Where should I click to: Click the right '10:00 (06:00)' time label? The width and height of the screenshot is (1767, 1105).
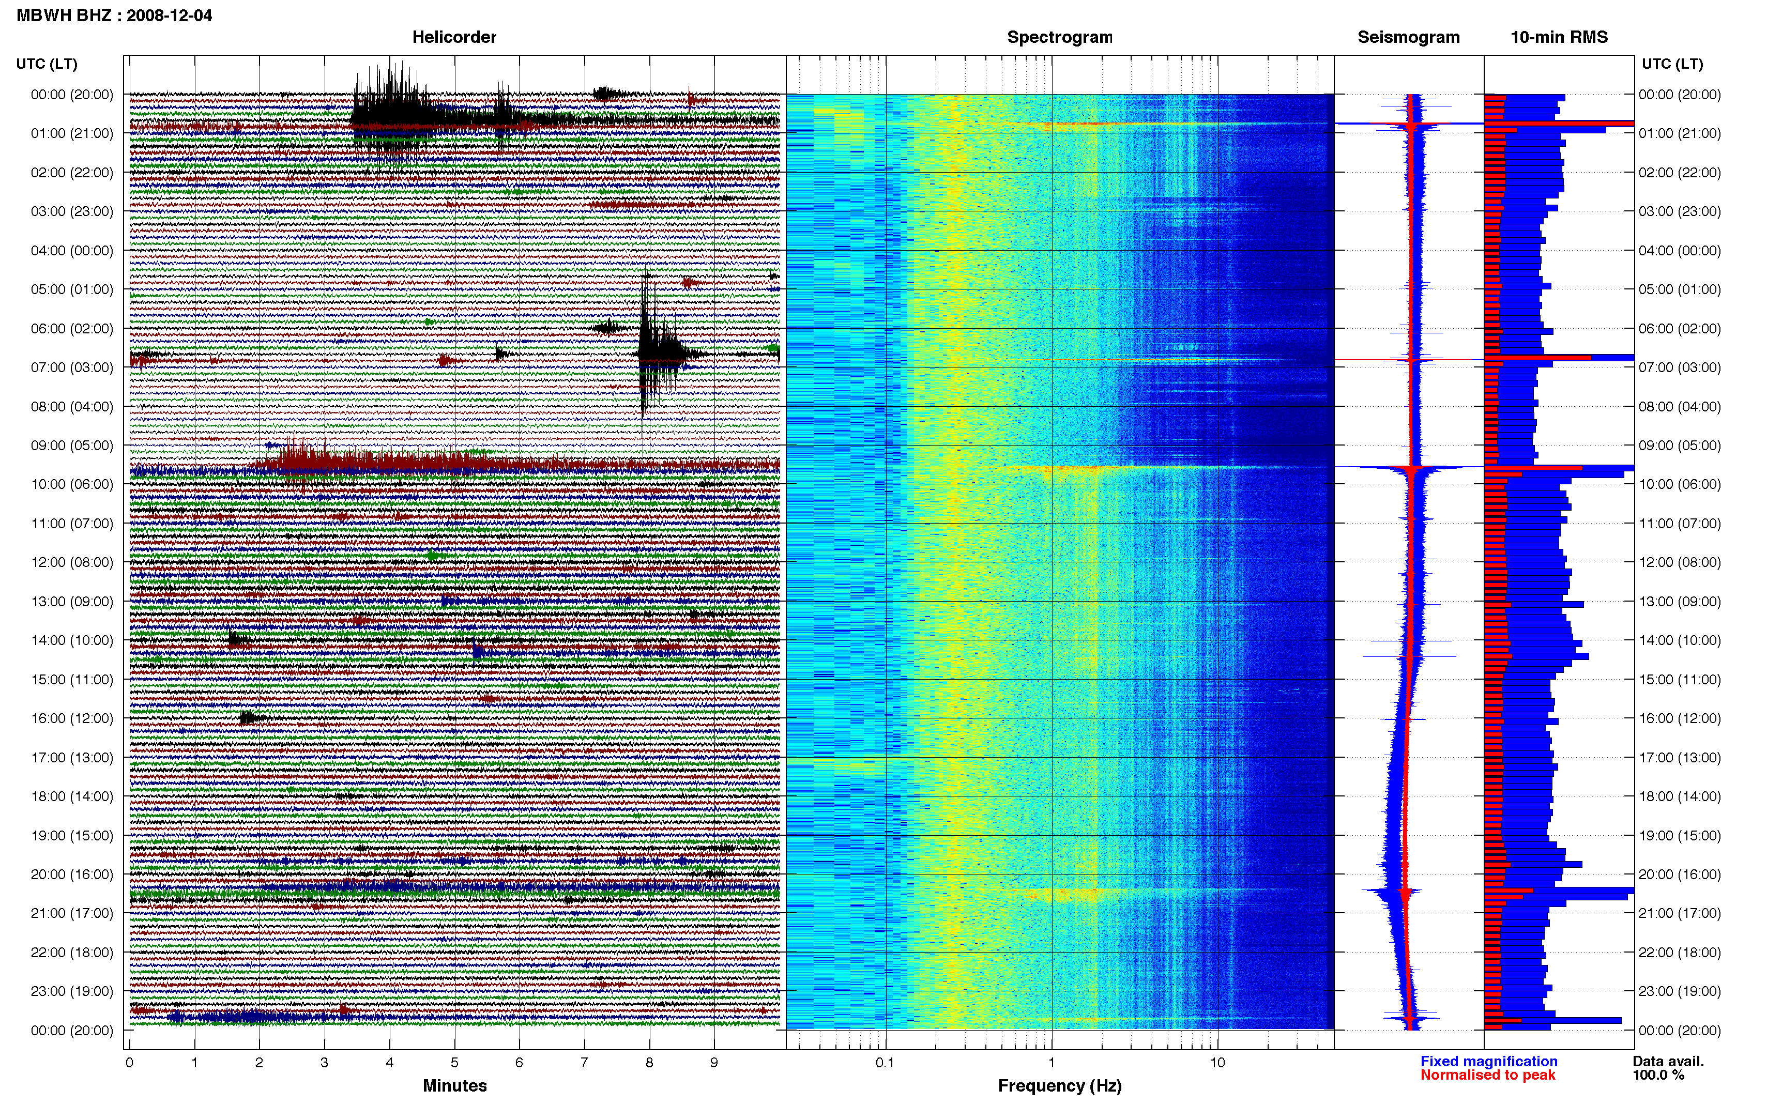1679,484
